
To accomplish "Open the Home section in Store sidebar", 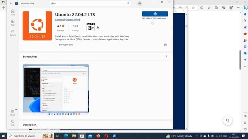I will (13, 12).
